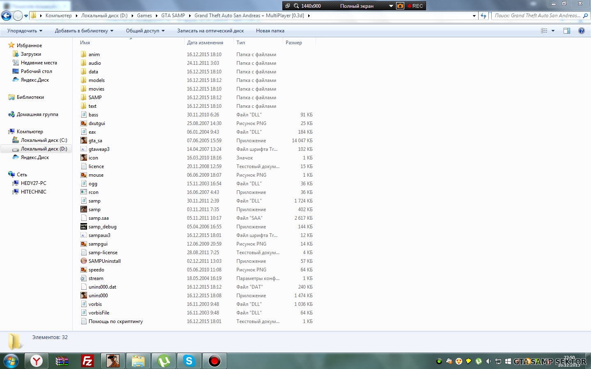Select Локальный диск (D:) in sidebar
Image resolution: width=591 pixels, height=369 pixels.
coord(44,149)
